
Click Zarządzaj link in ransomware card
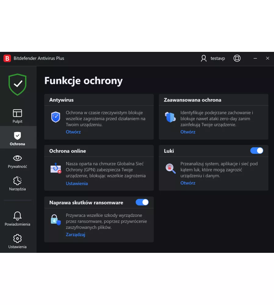[x=75, y=235]
